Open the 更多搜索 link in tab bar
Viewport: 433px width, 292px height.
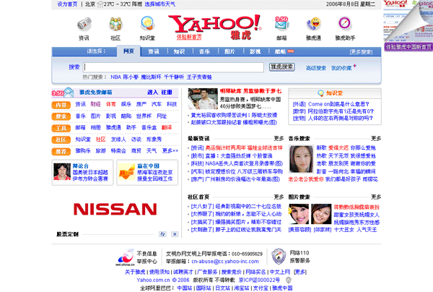pyautogui.click(x=362, y=52)
